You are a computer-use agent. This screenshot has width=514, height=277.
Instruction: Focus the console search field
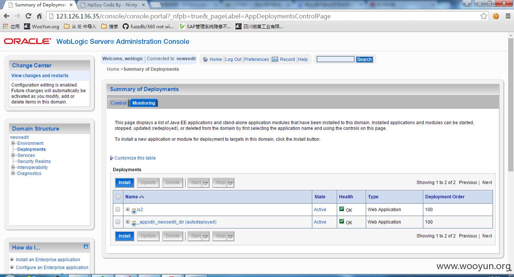336,59
